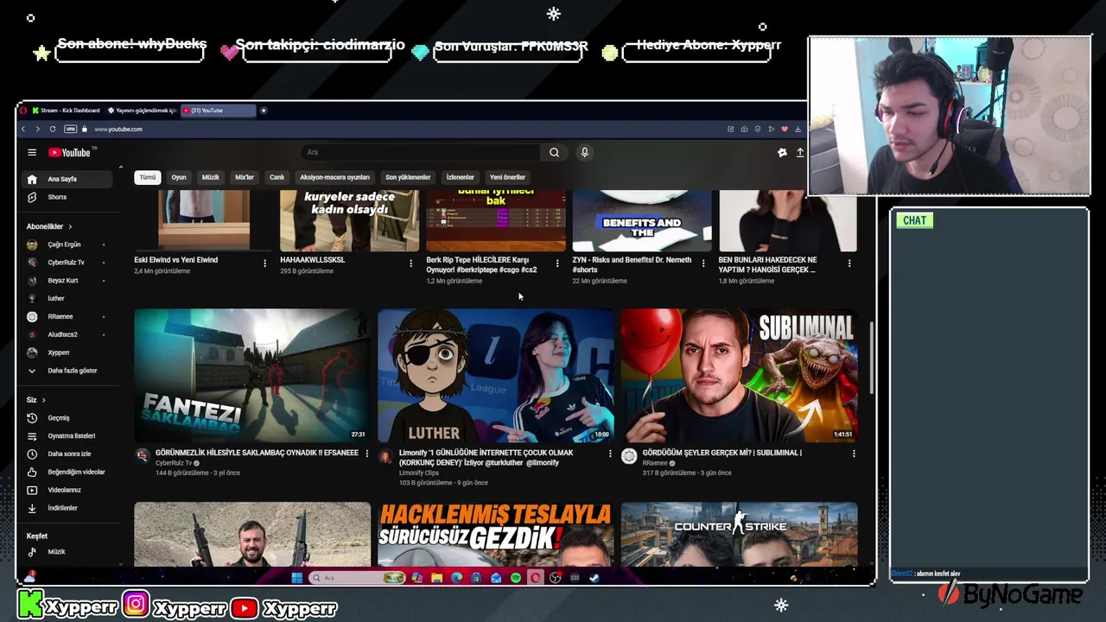Open options for GÖRÜNMEZLİK HİLESİYLE video
Image resolution: width=1106 pixels, height=622 pixels.
pyautogui.click(x=367, y=454)
